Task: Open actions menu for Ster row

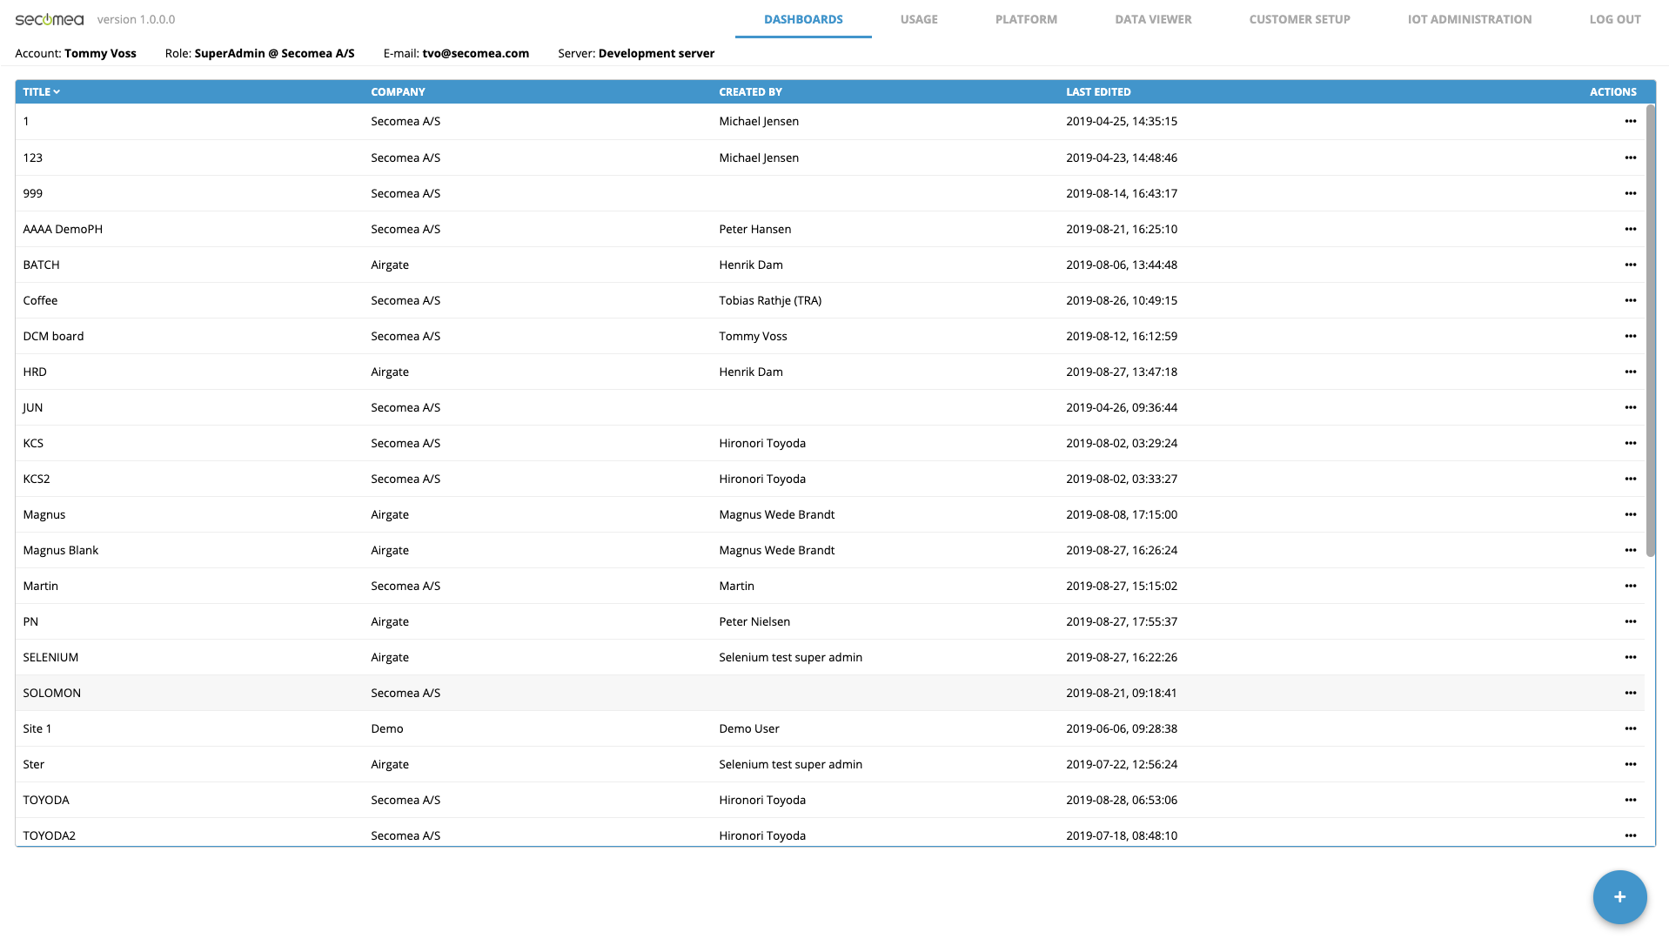Action: (1630, 764)
